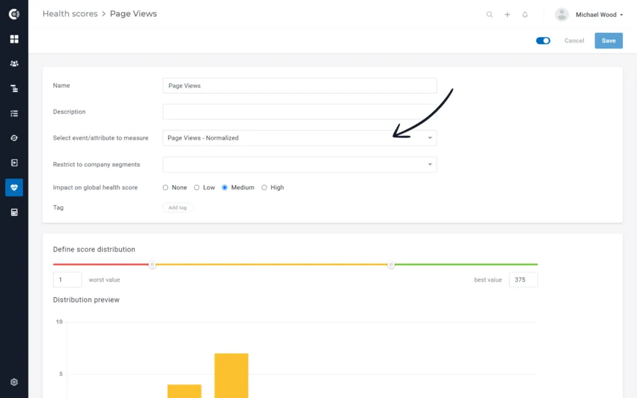Grab the yellow-to-green slider handle
This screenshot has width=637, height=398.
(x=391, y=265)
